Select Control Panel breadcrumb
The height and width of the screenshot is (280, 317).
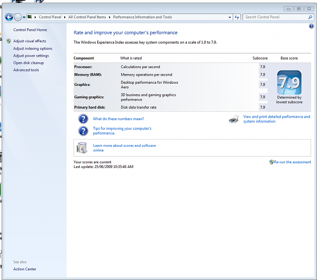click(50, 17)
